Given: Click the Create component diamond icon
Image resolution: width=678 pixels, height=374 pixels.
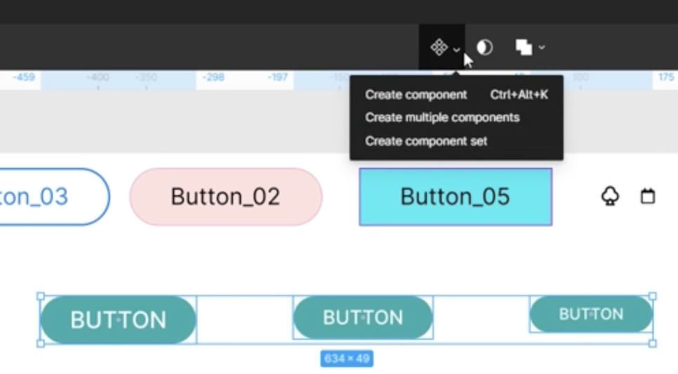Looking at the screenshot, I should click(439, 47).
